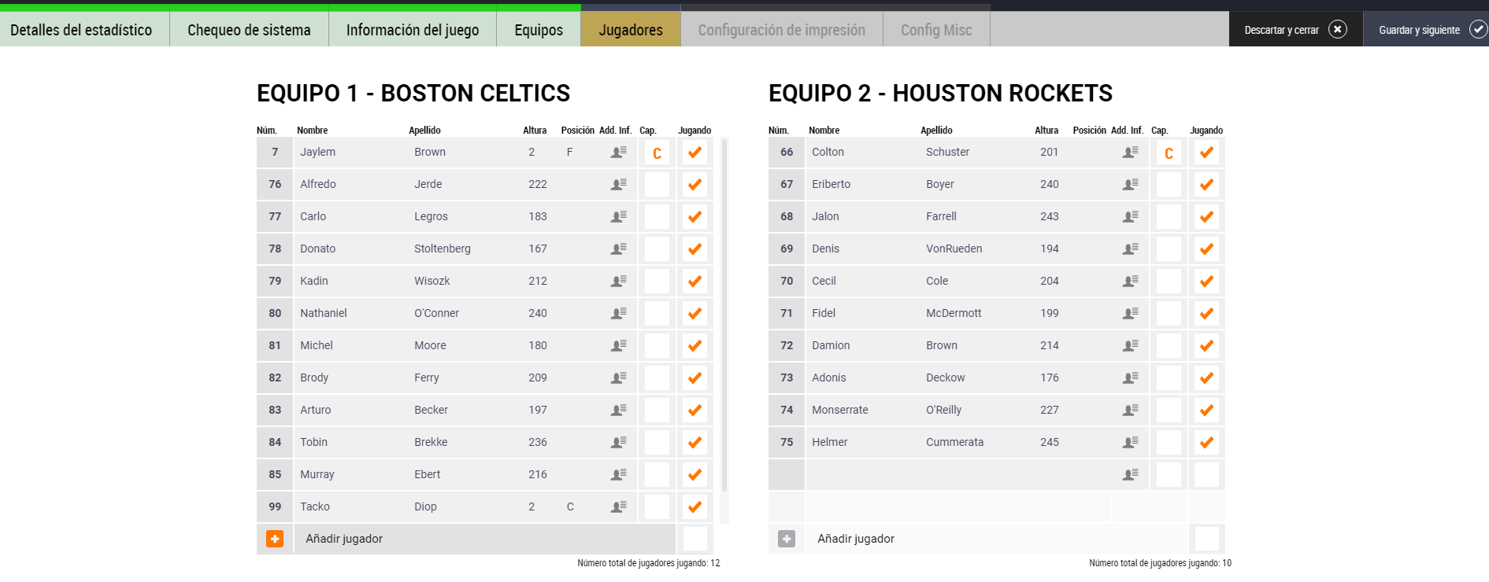Open additional info icon for Jalon Farrell

coord(1131,216)
